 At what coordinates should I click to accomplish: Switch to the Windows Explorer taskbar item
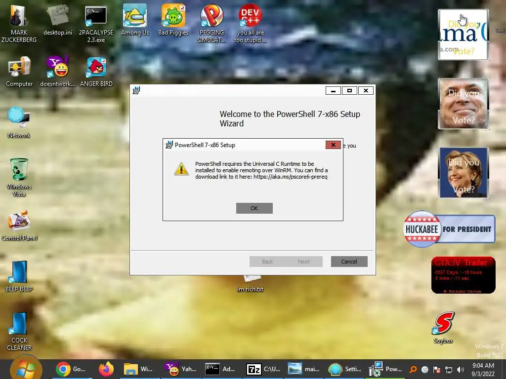pyautogui.click(x=138, y=369)
